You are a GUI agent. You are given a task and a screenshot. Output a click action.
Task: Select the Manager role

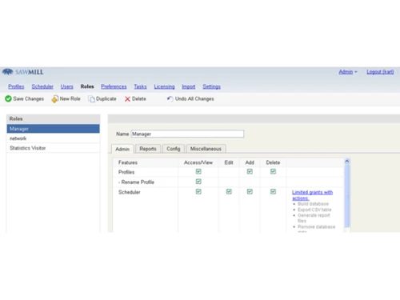54,129
